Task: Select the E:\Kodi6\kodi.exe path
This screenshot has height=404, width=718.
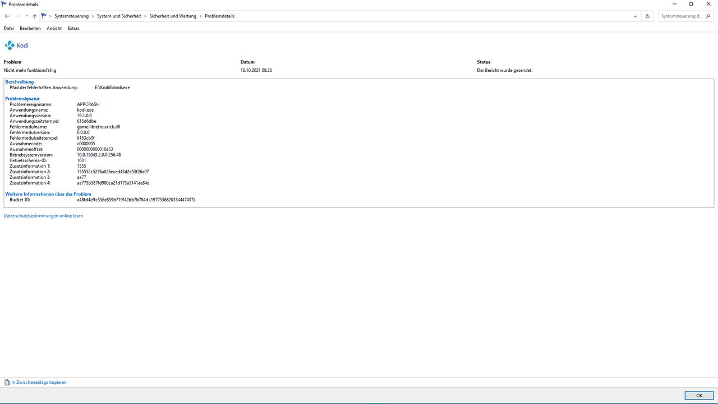Action: pos(112,88)
